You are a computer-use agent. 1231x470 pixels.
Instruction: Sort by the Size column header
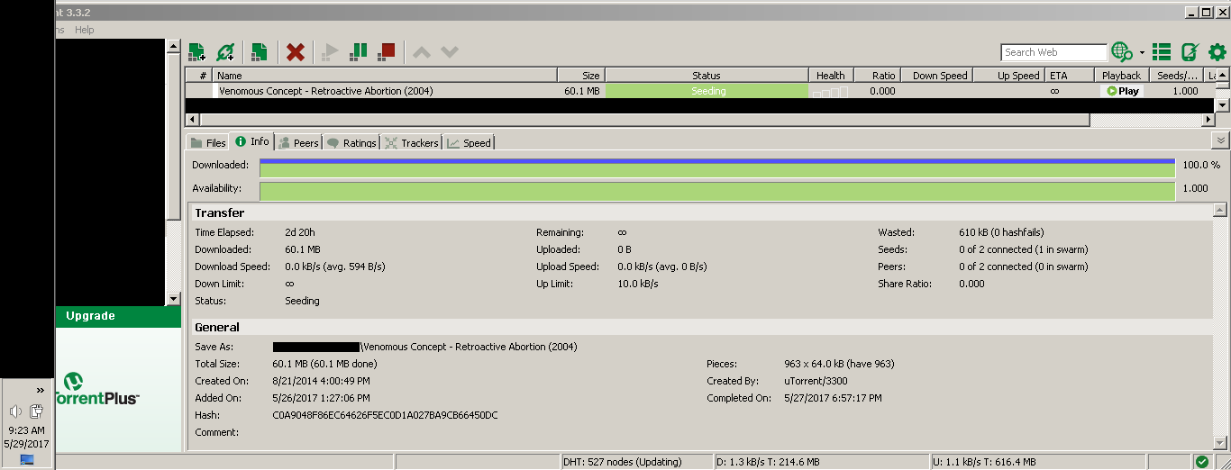click(581, 76)
